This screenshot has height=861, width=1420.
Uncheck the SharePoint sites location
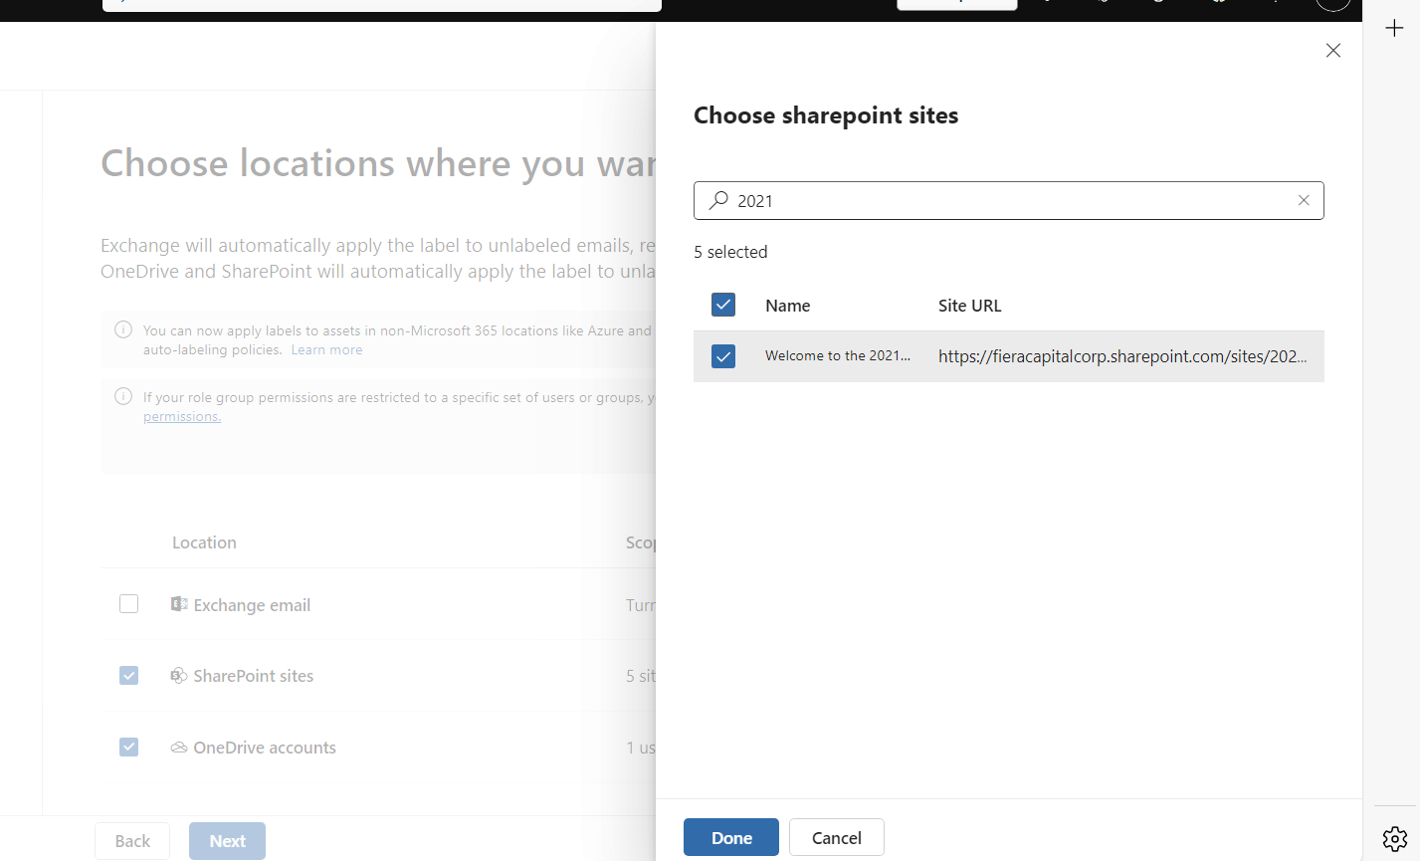pyautogui.click(x=128, y=675)
